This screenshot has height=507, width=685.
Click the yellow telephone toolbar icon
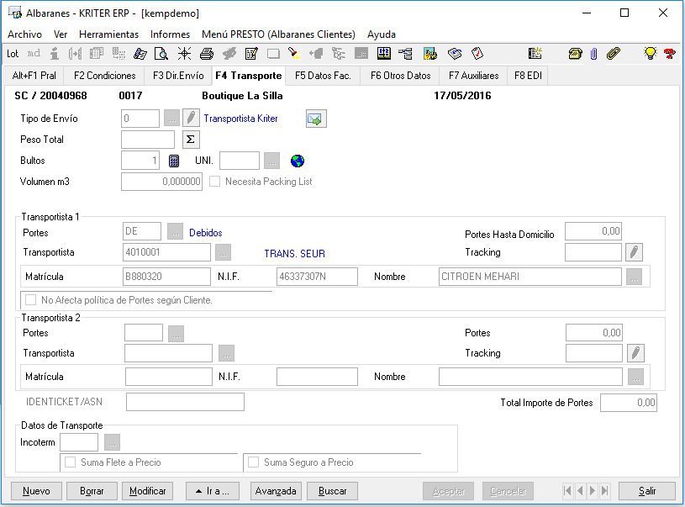pyautogui.click(x=575, y=54)
